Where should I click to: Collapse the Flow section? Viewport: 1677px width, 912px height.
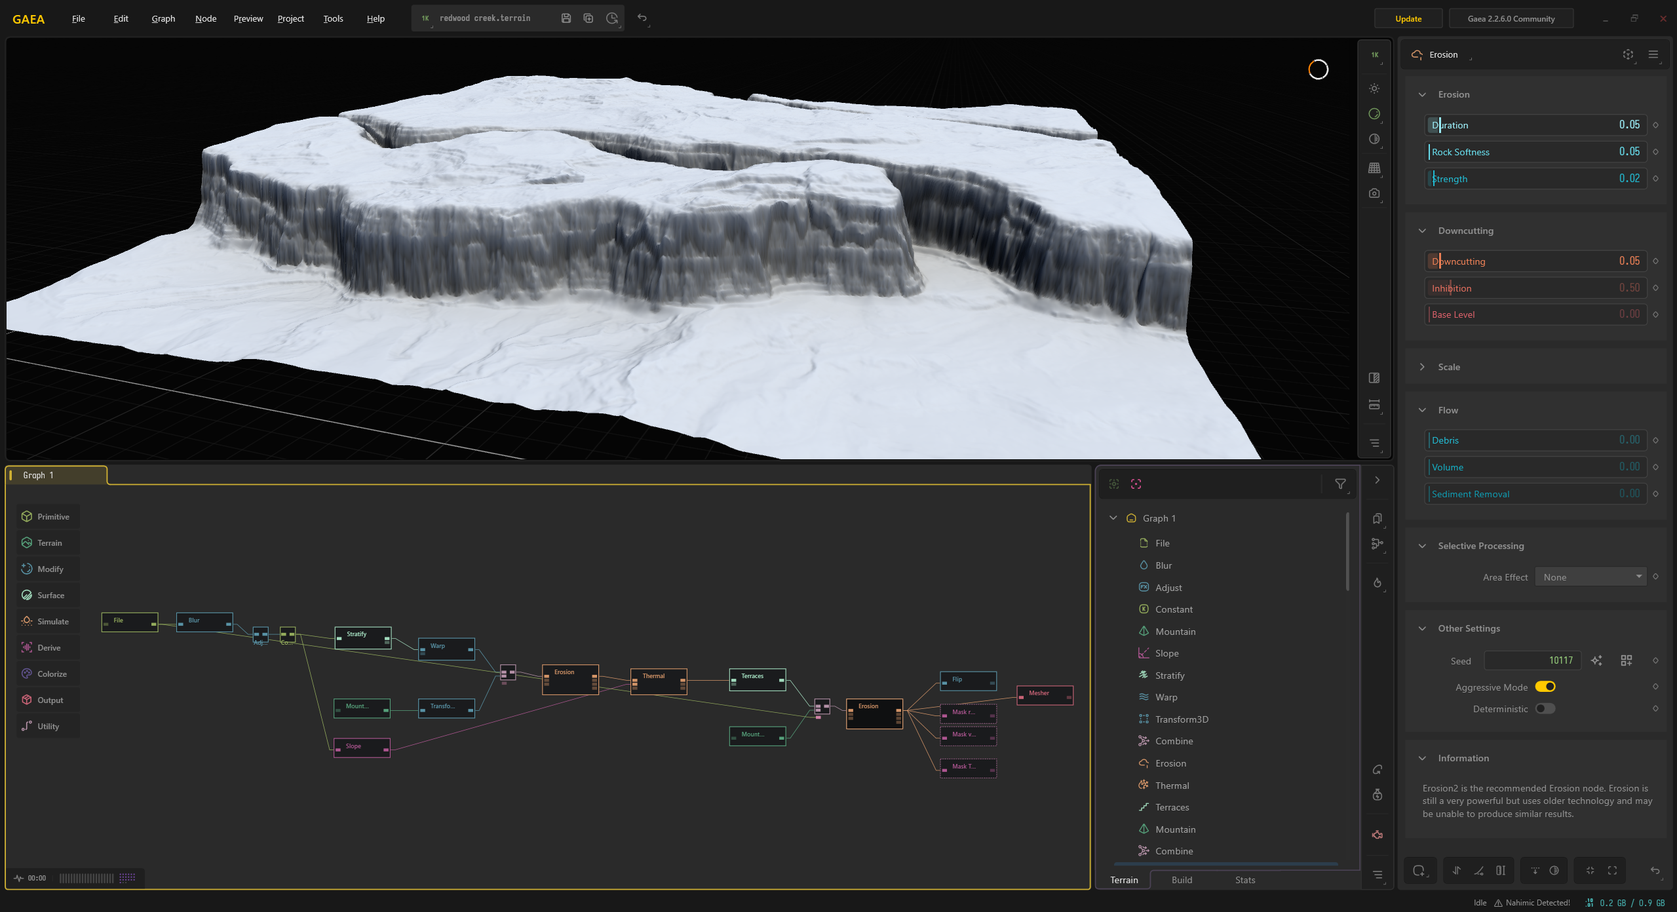1422,410
